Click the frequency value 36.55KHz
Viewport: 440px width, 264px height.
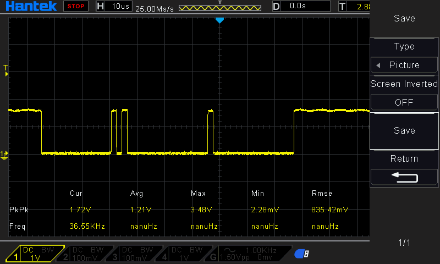(87, 227)
